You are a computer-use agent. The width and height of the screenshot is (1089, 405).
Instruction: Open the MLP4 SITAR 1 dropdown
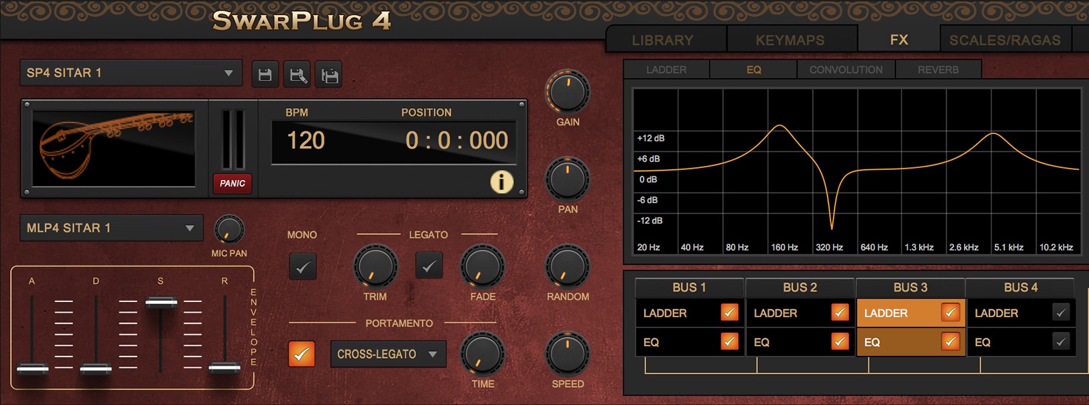pos(111,228)
